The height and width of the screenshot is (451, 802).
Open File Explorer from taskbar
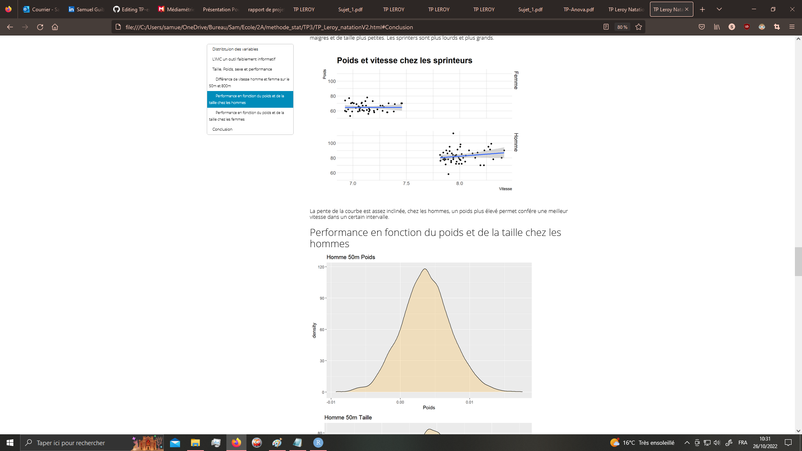click(195, 443)
